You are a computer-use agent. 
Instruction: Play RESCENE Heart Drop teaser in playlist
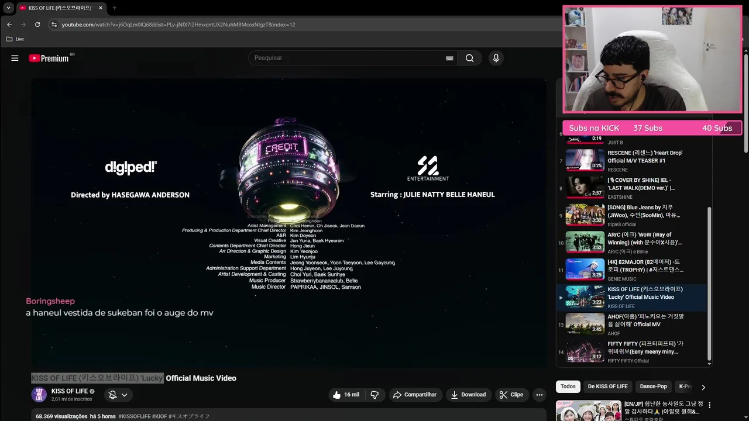click(632, 161)
